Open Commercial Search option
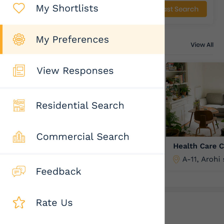Viewport: 224px width, 224px height. [x=83, y=137]
